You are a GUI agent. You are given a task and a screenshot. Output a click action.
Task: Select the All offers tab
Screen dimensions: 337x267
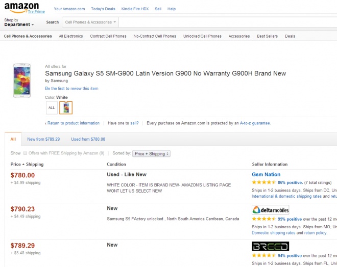(x=13, y=139)
